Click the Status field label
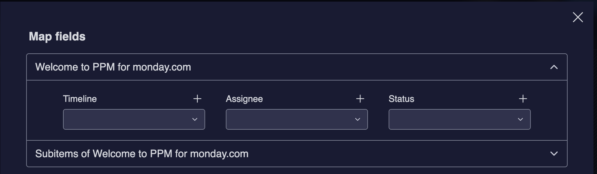Screen dimensions: 597x174 [401, 99]
